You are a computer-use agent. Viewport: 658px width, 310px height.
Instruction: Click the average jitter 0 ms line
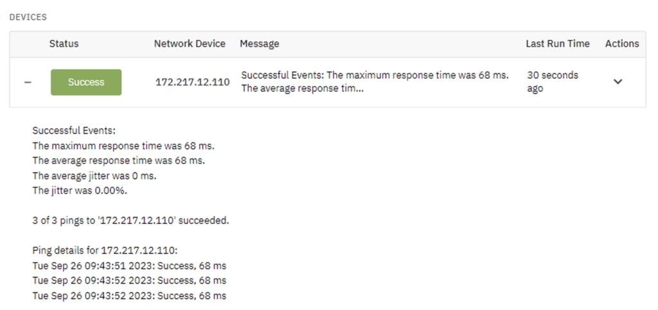coord(94,176)
